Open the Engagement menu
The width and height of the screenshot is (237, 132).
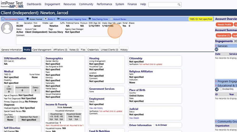click(52, 4)
